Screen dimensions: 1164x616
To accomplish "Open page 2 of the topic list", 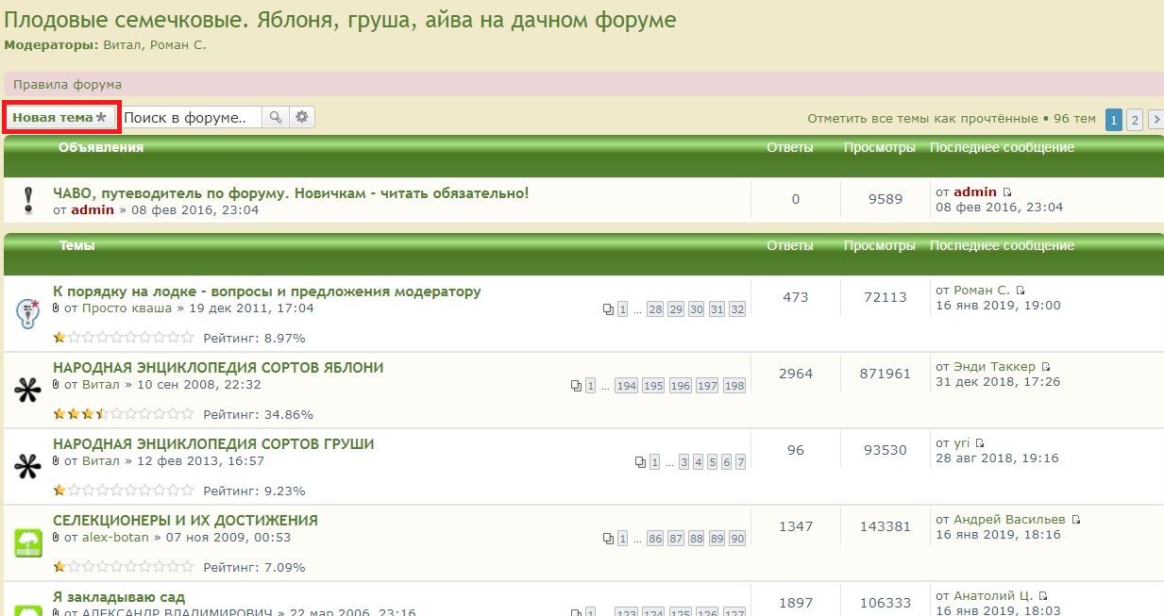I will point(1135,120).
